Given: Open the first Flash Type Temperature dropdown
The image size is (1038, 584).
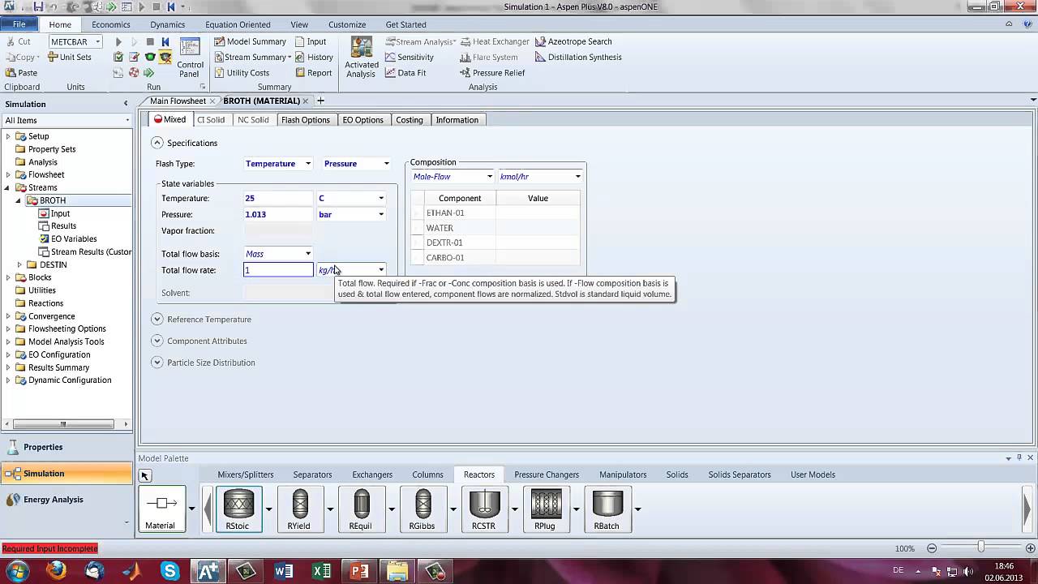Looking at the screenshot, I should point(307,164).
